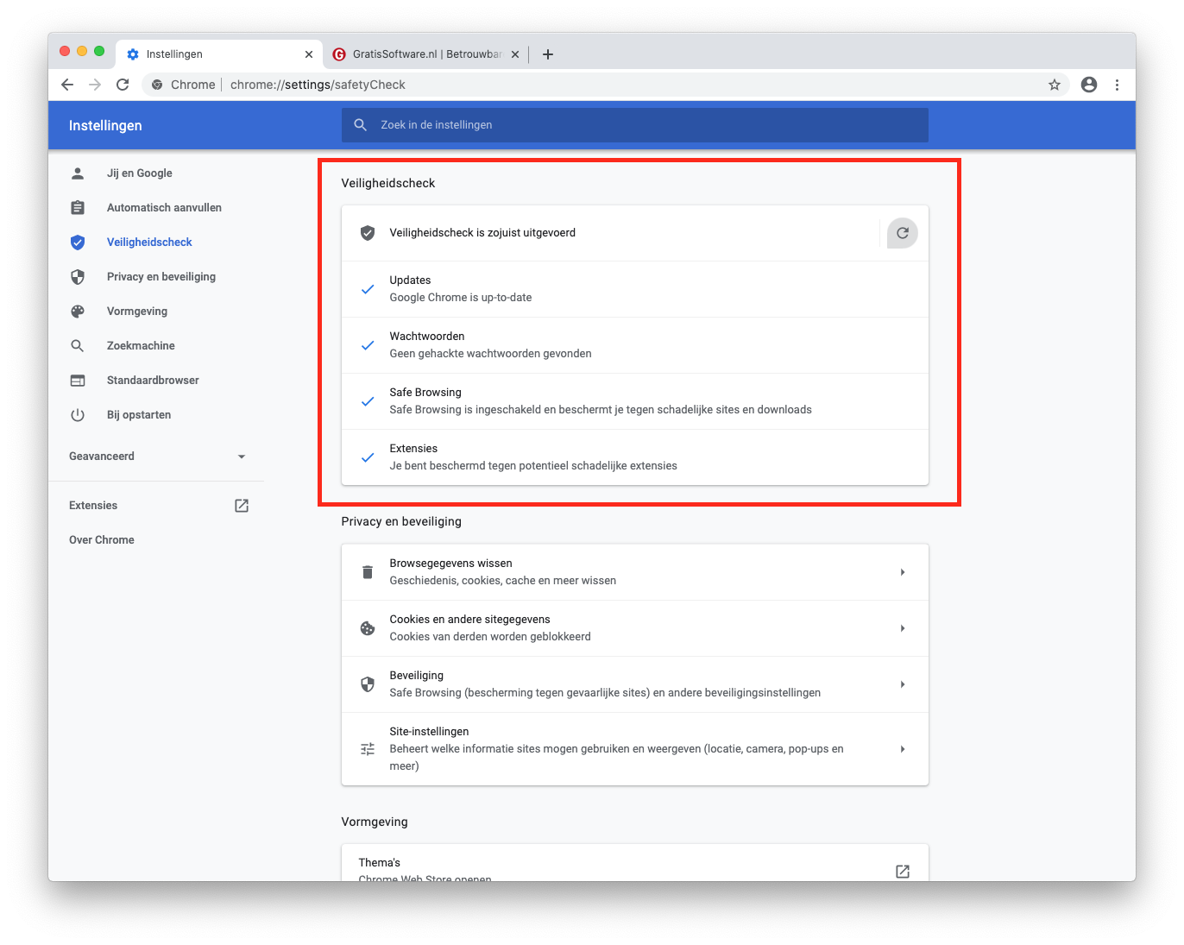Open new tab with plus icon
This screenshot has width=1184, height=945.
pyautogui.click(x=547, y=54)
